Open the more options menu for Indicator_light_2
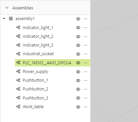Viewport: 138px width, 122px height. point(85,36)
